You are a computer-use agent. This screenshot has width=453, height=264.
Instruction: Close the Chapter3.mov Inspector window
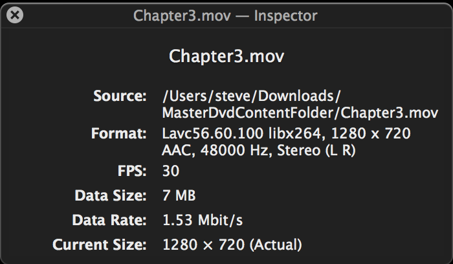15,15
